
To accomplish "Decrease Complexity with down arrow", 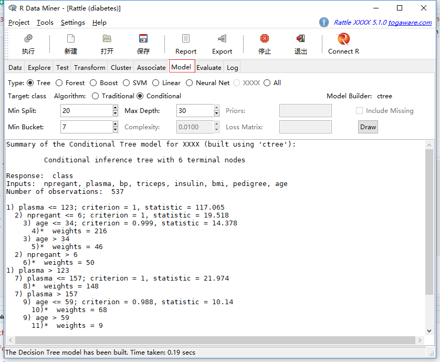I will pyautogui.click(x=217, y=130).
